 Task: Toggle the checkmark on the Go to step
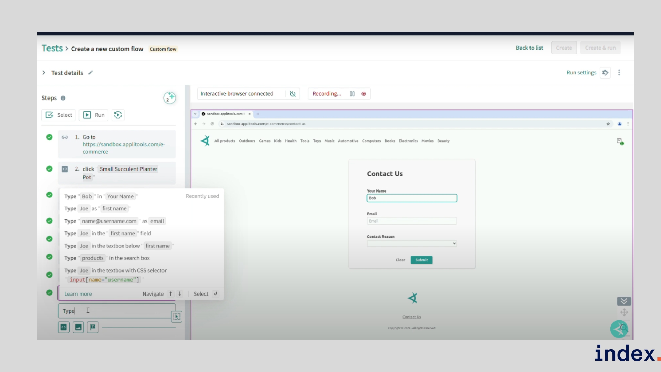[49, 137]
